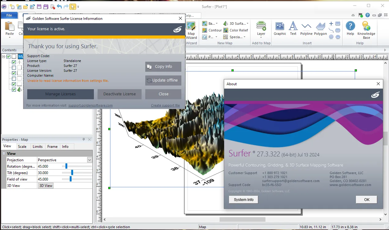Open the Projection dropdown
Screen dimensions: 389x230
(x=89, y=160)
